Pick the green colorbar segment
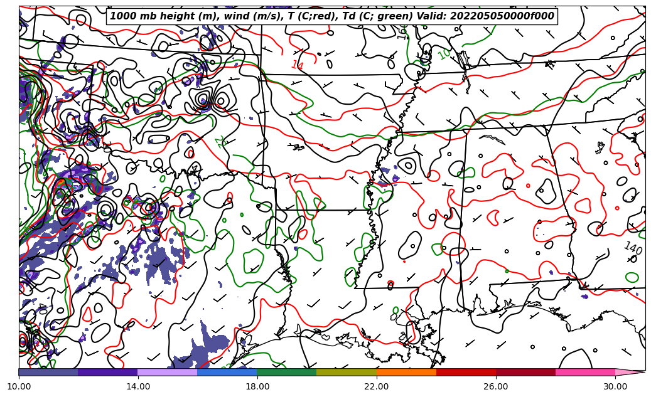The width and height of the screenshot is (651, 397). click(287, 372)
